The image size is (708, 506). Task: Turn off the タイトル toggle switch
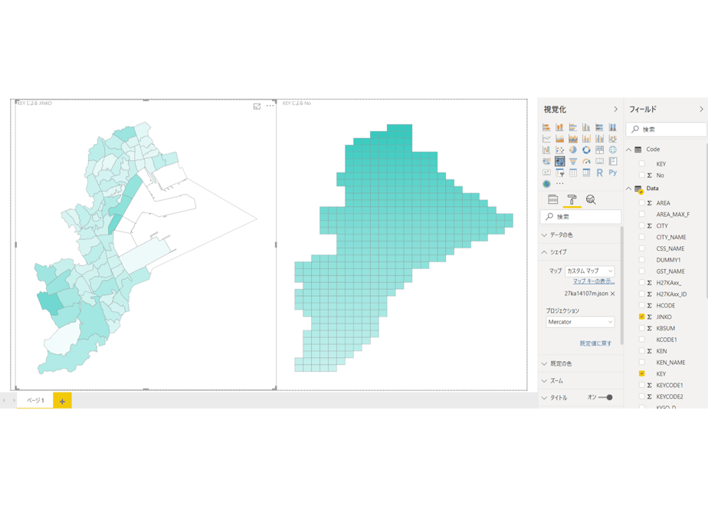(x=605, y=398)
